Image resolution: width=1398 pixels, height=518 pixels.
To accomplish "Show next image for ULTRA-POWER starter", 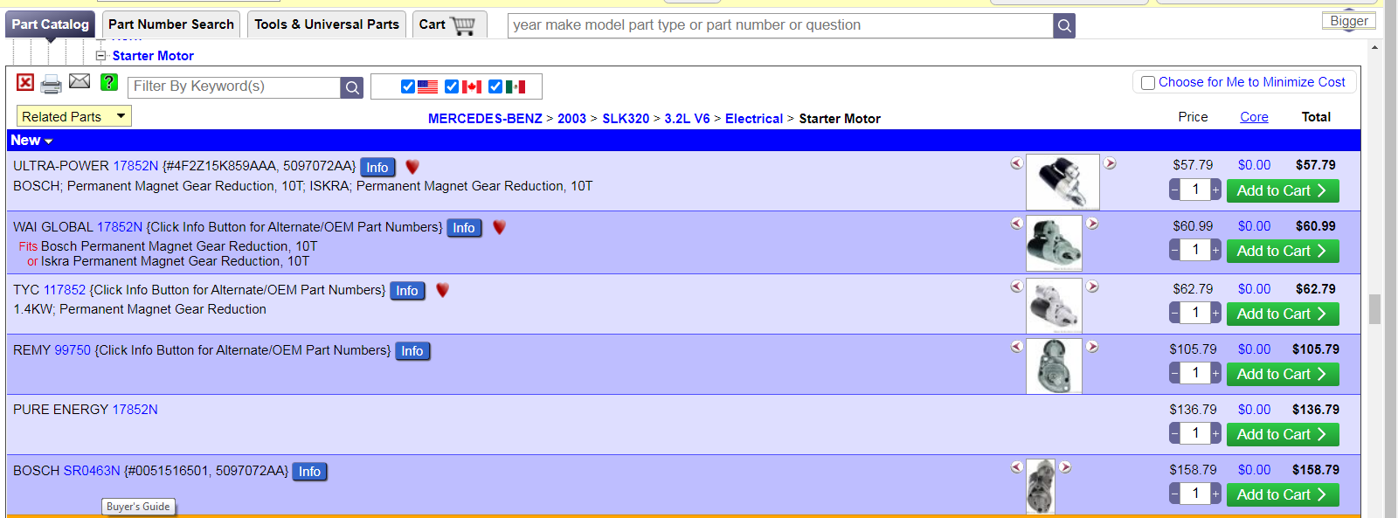I will 1110,163.
